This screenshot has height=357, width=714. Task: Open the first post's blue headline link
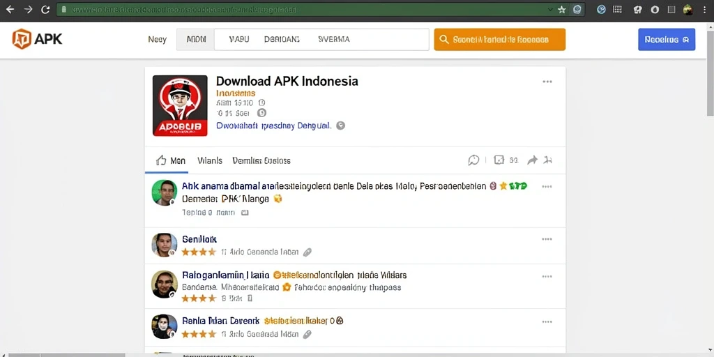(334, 185)
